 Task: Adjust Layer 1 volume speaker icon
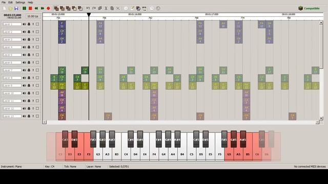(24, 24)
